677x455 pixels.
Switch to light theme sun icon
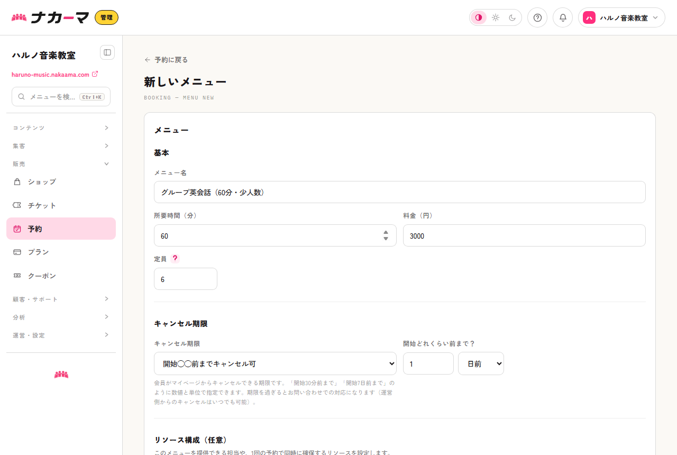pos(496,17)
